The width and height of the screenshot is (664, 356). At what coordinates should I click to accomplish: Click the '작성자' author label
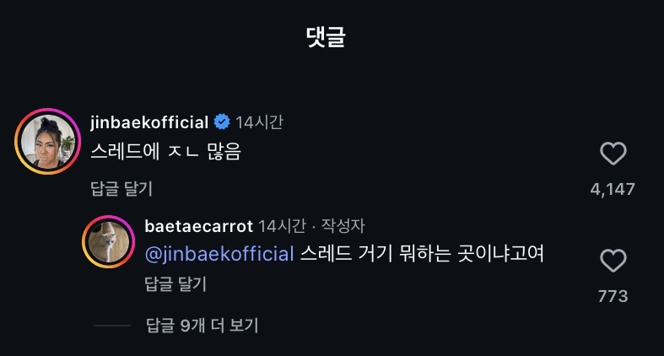[x=344, y=225]
